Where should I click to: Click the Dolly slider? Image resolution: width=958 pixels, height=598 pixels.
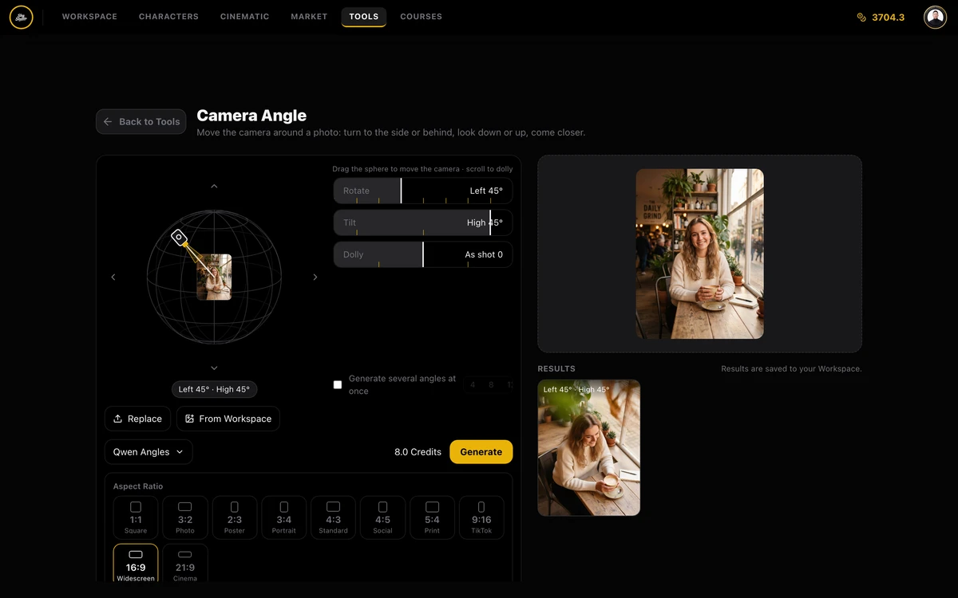(x=423, y=254)
